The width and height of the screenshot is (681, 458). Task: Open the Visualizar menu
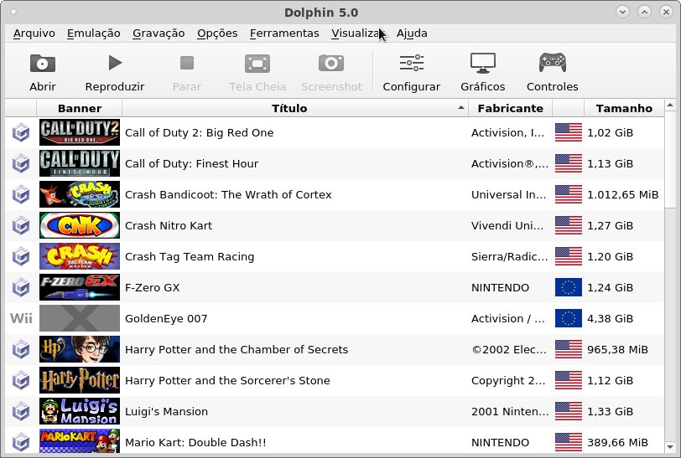click(x=358, y=33)
